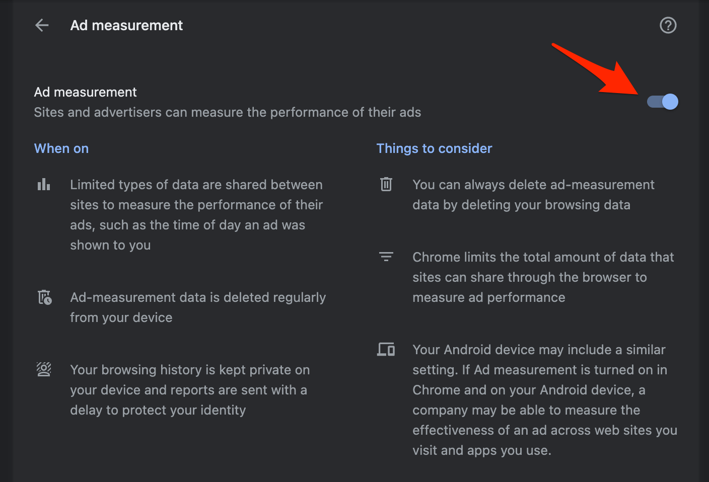Click the back arrow icon
Viewport: 709px width, 482px height.
tap(42, 25)
